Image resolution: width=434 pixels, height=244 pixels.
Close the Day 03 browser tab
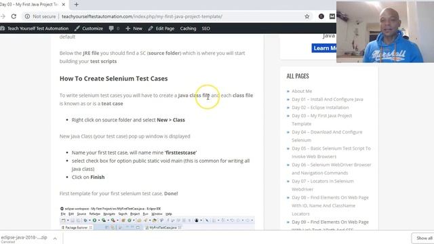click(63, 5)
